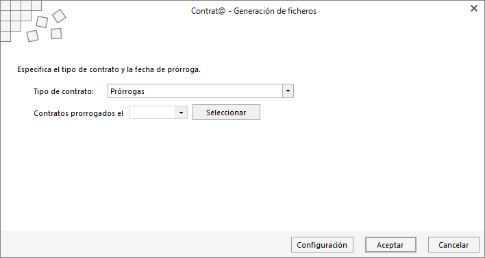Expand the Tipo de contrato dropdown arrow
The image size is (485, 258).
pyautogui.click(x=288, y=91)
